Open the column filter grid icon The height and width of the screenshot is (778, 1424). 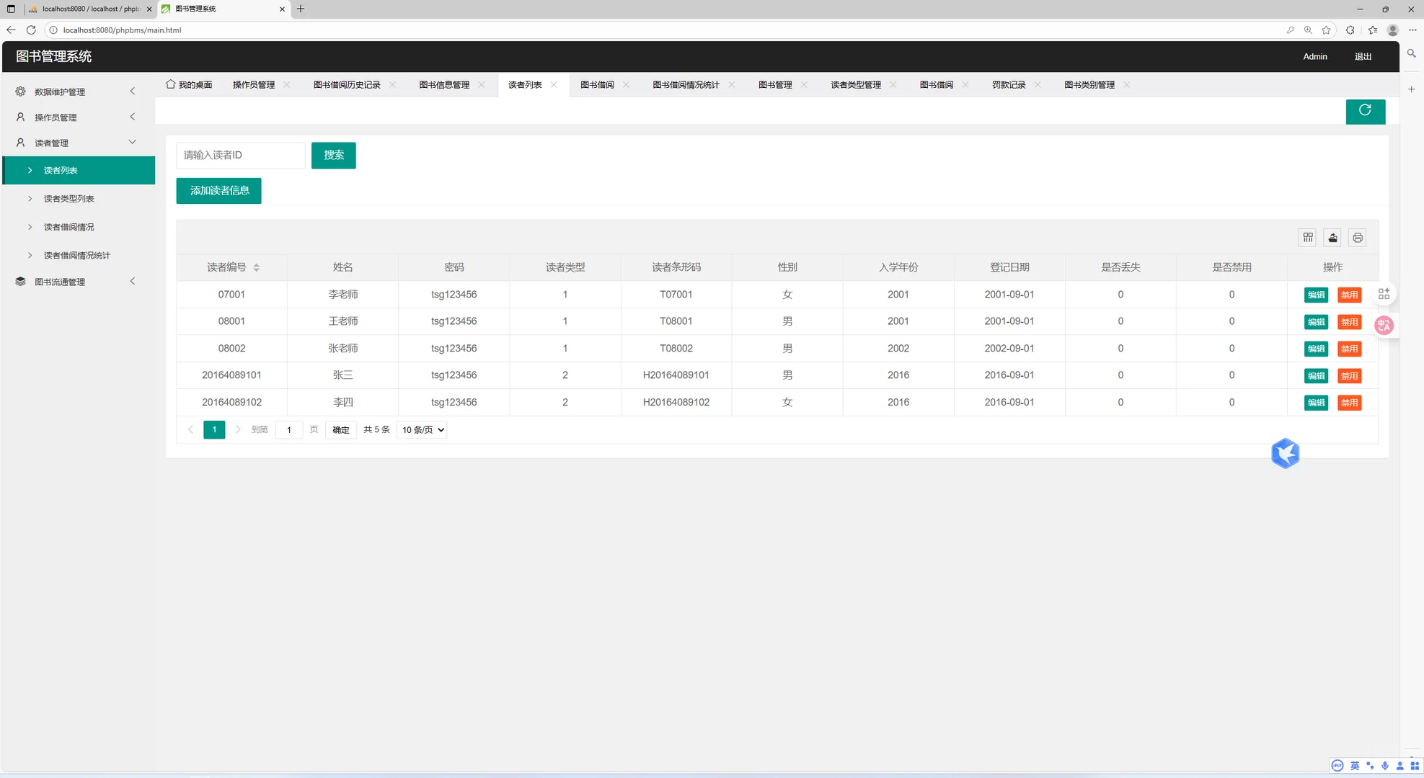[1308, 238]
